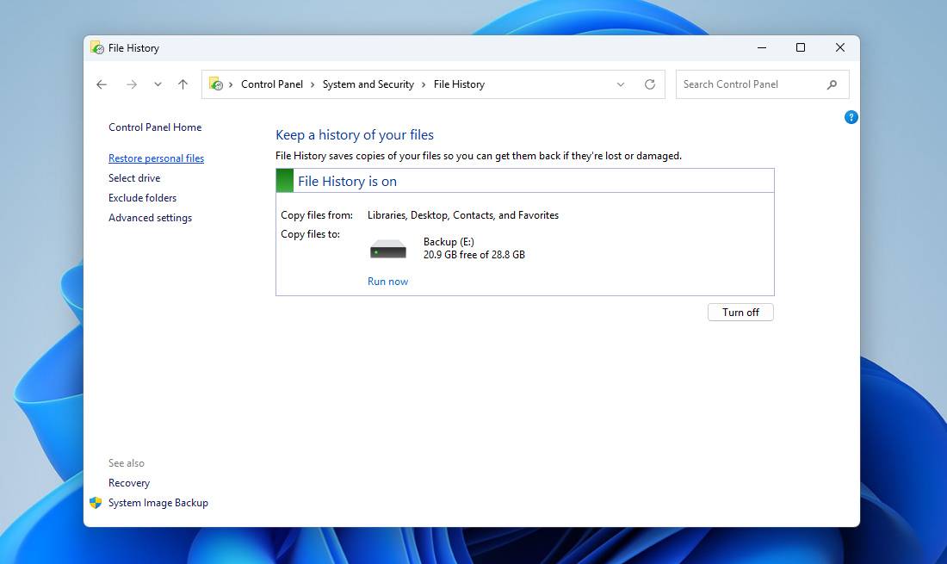The width and height of the screenshot is (947, 564).
Task: Expand the recent locations chevron near the back arrow
Action: tap(158, 84)
